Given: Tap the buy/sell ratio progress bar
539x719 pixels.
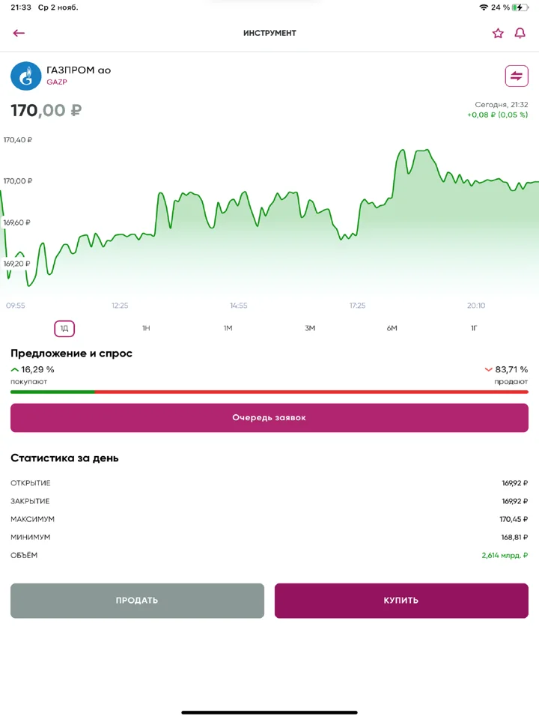Looking at the screenshot, I should click(x=269, y=392).
